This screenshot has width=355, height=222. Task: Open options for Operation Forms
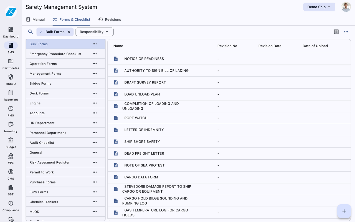click(x=95, y=64)
